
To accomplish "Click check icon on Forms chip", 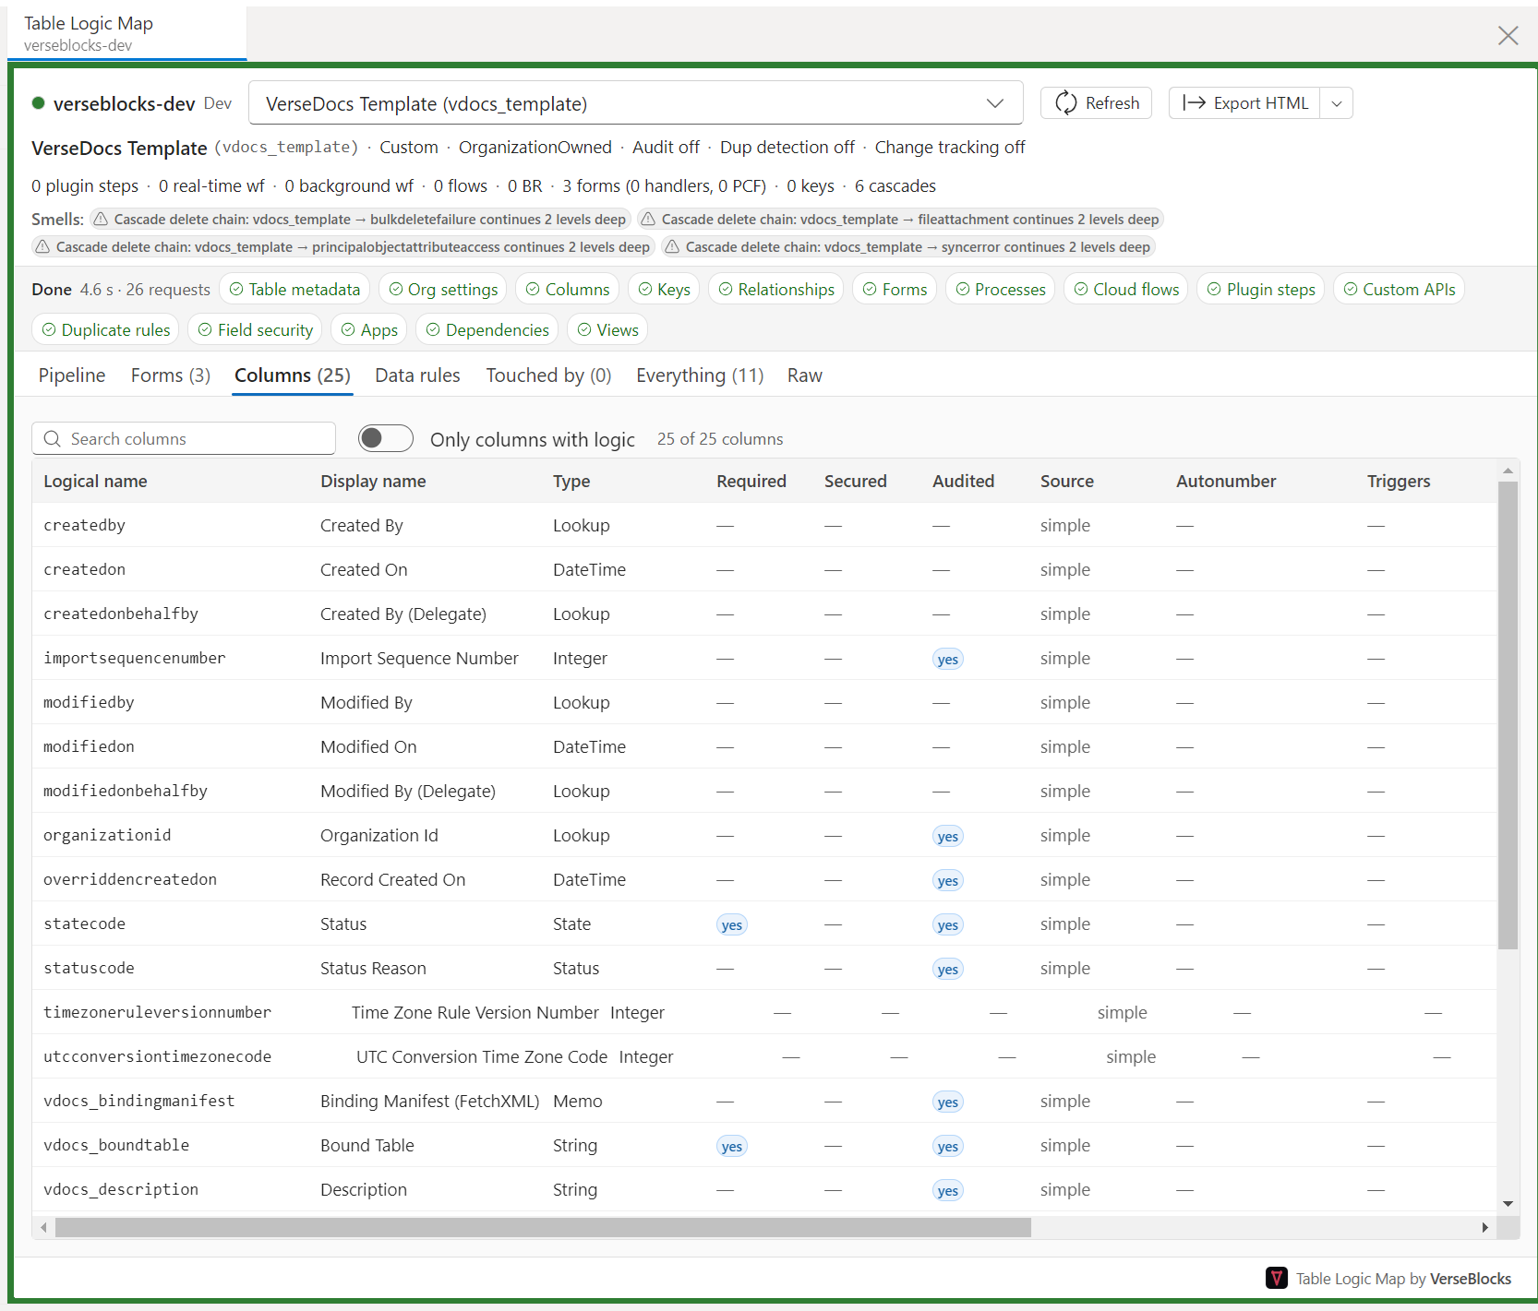I will tap(870, 290).
